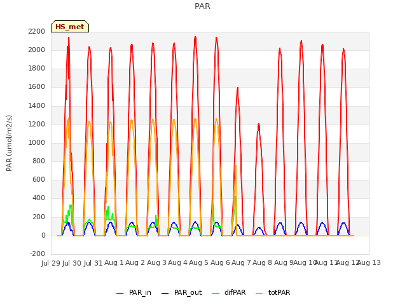Click the Aug 3 x-axis label
Image resolution: width=407 pixels, height=305 pixels.
pyautogui.click(x=156, y=262)
